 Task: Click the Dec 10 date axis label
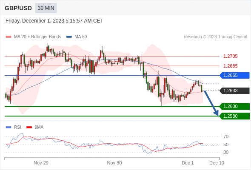point(217,163)
